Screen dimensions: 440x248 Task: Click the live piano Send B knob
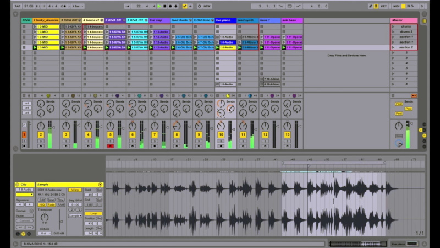click(230, 108)
